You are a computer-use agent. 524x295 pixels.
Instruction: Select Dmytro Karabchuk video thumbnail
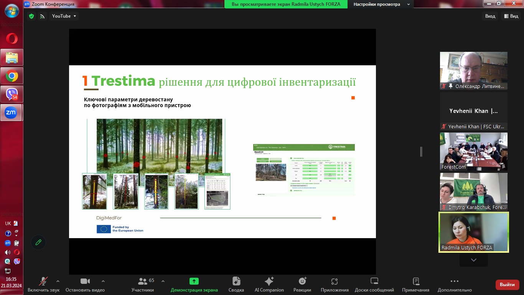point(474,192)
